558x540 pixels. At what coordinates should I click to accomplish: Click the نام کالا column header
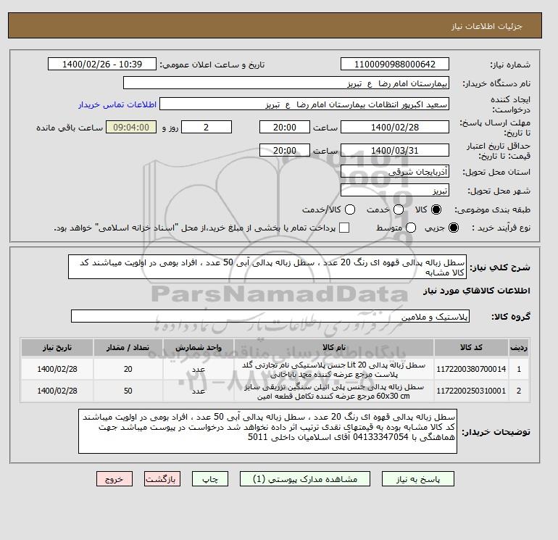coord(334,347)
